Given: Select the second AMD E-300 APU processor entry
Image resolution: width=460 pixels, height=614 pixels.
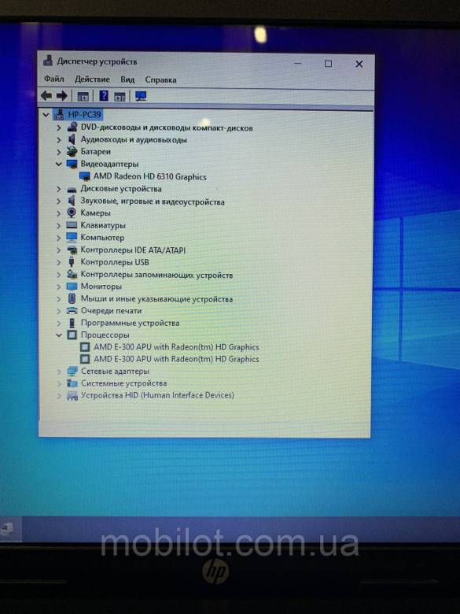Looking at the screenshot, I should point(176,359).
